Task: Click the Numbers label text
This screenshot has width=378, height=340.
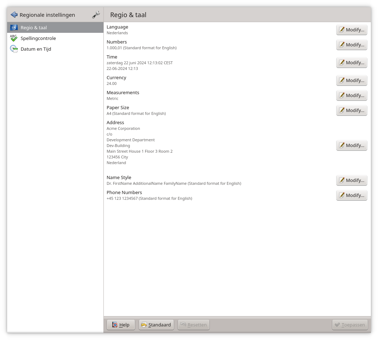Action: pos(117,42)
